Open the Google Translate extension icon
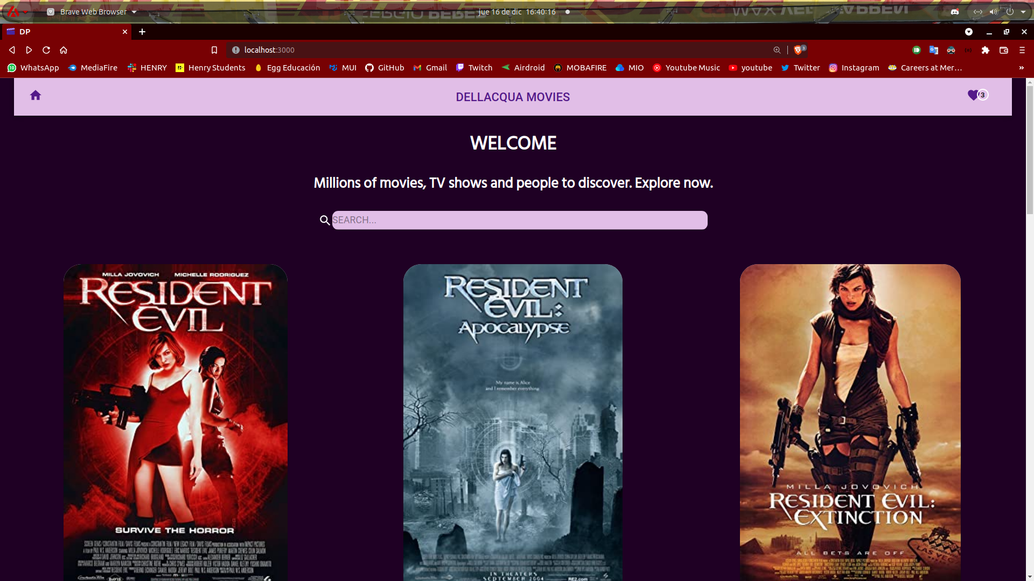Viewport: 1034px width, 581px height. (x=933, y=50)
